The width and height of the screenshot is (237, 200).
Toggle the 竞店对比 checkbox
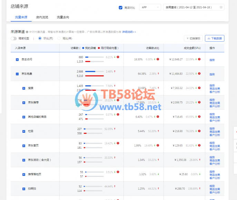[120, 8]
